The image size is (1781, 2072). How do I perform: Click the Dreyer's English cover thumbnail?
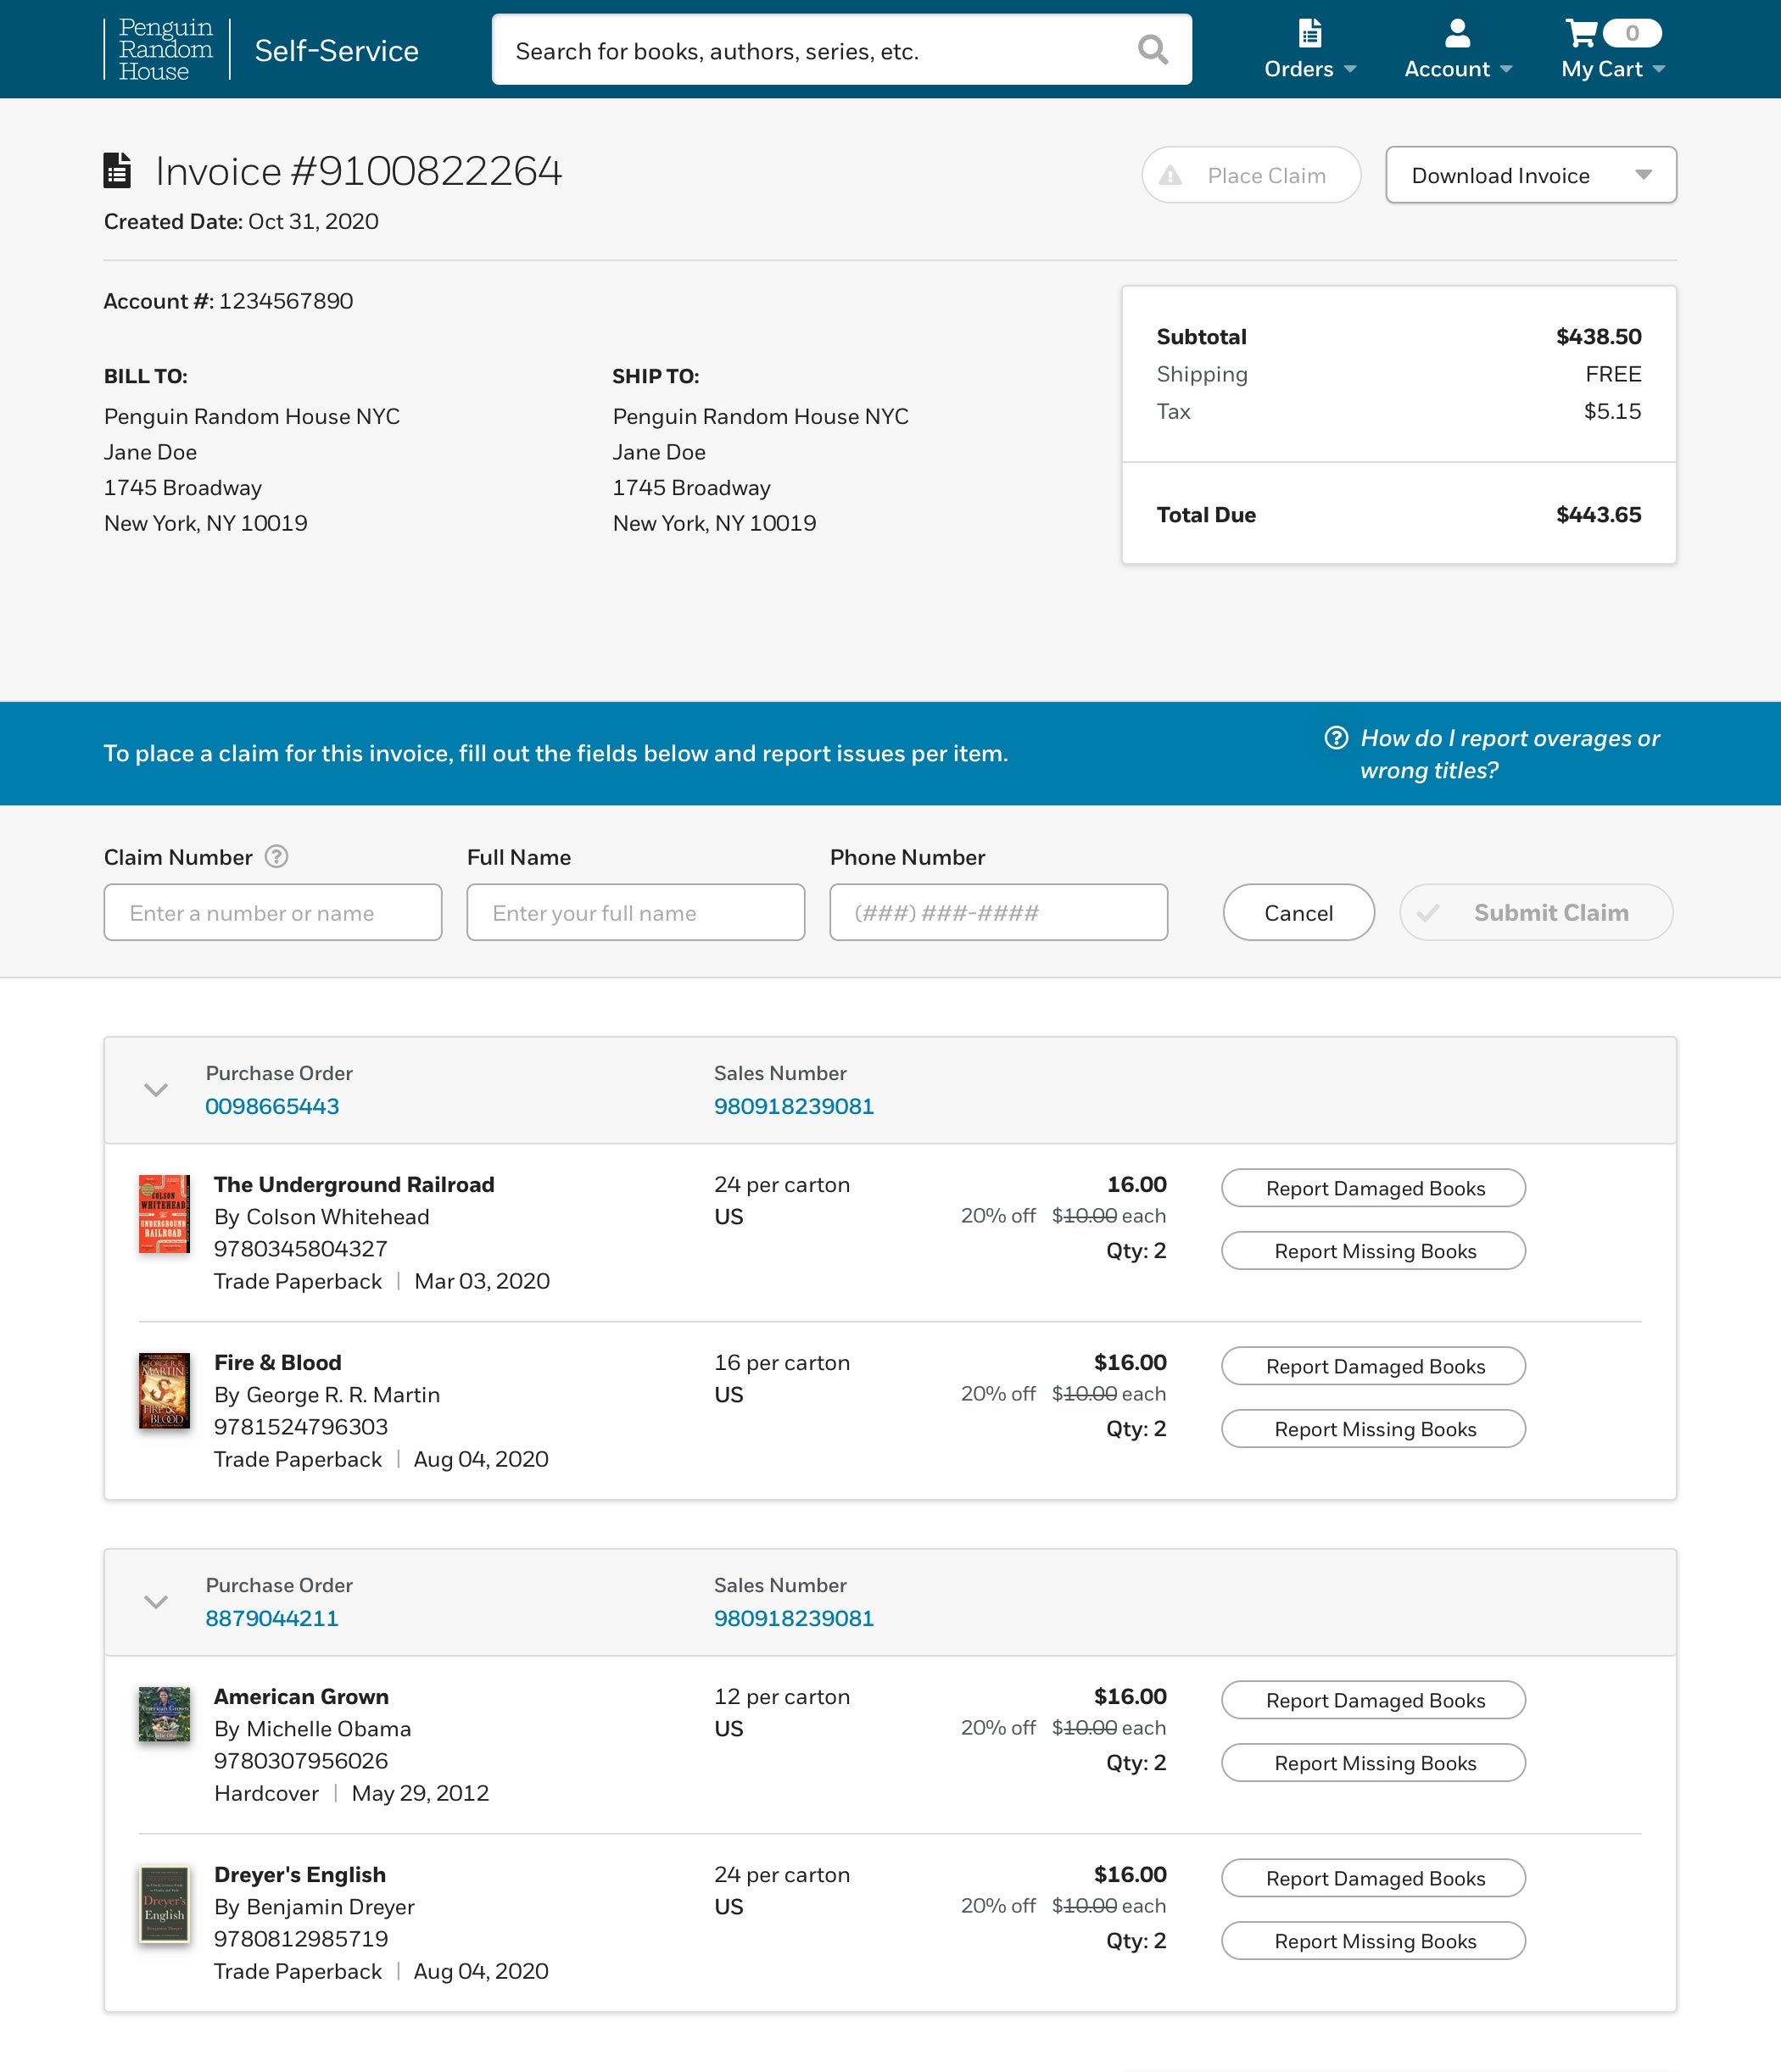coord(164,1904)
